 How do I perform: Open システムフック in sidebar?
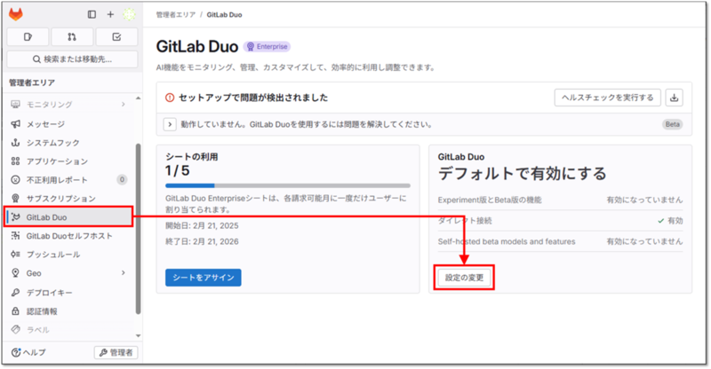68,143
